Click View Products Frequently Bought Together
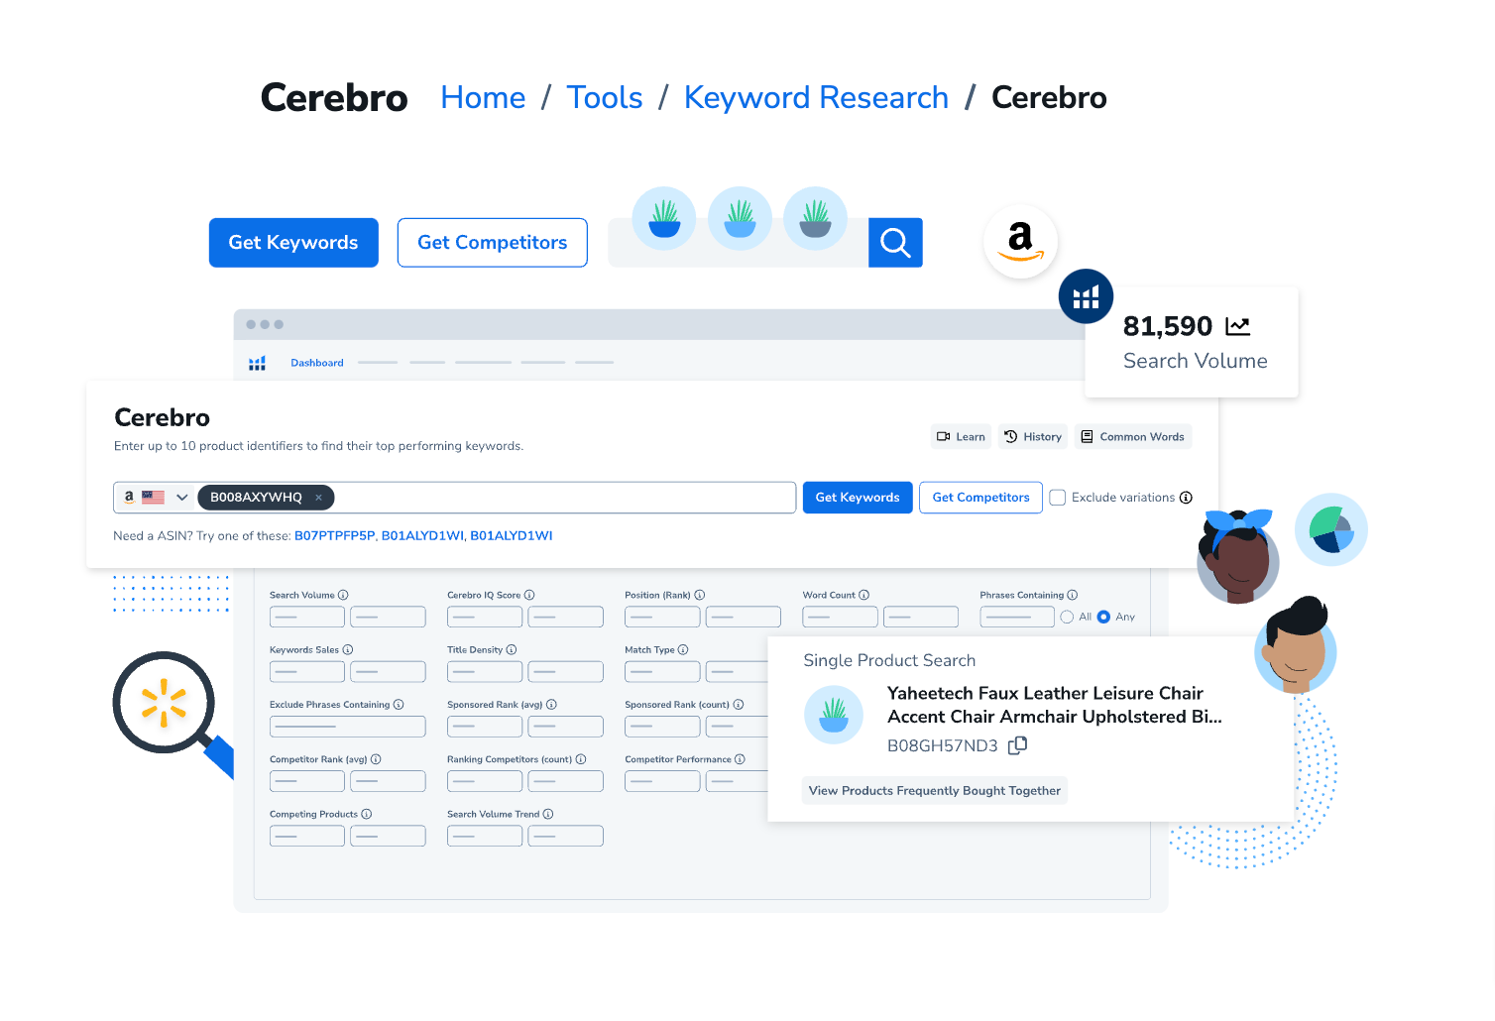Viewport: 1495px width, 1021px height. [x=934, y=790]
